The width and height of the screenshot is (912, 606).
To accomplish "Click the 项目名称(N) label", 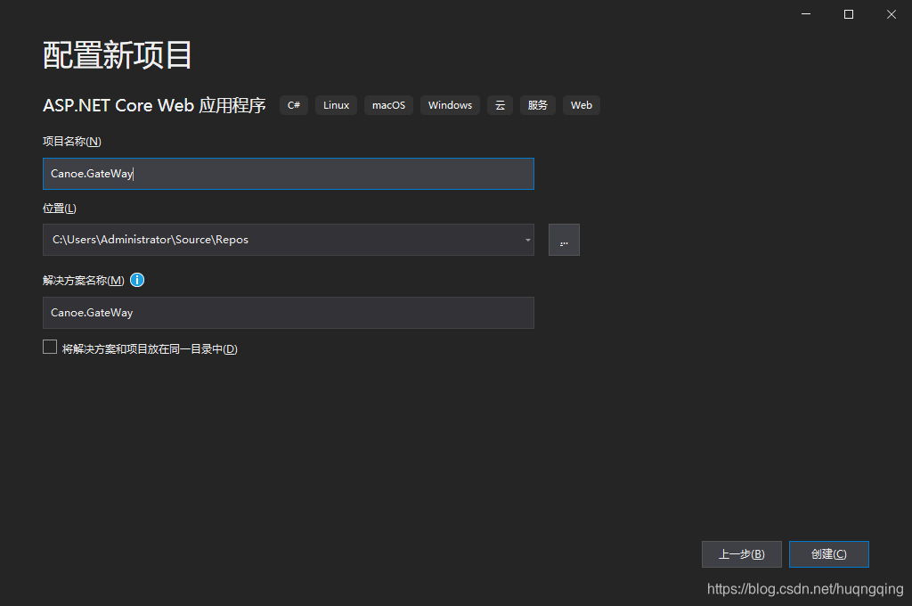I will [x=72, y=142].
